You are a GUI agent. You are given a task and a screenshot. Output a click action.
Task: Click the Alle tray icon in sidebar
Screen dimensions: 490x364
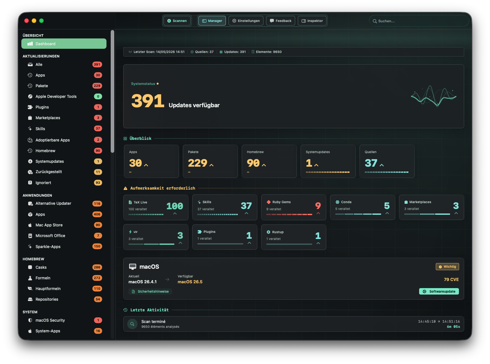click(x=30, y=65)
